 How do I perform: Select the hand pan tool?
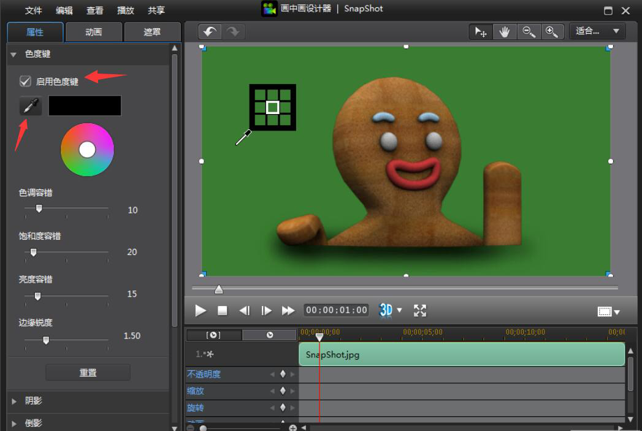pyautogui.click(x=505, y=32)
